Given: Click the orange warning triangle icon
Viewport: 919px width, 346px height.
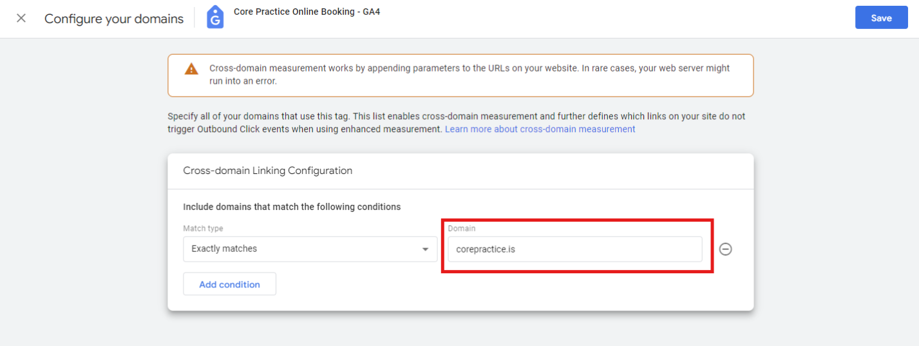Looking at the screenshot, I should tap(191, 69).
